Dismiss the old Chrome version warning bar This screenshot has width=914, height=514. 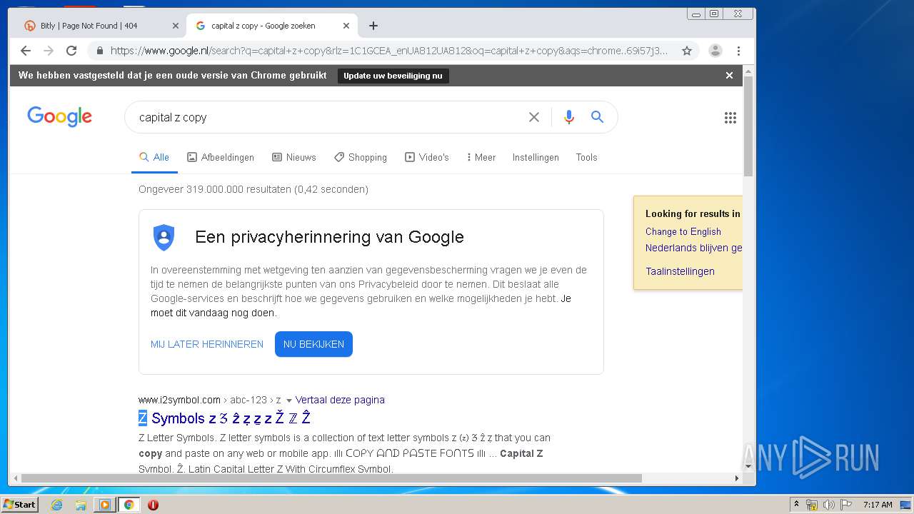coord(729,75)
